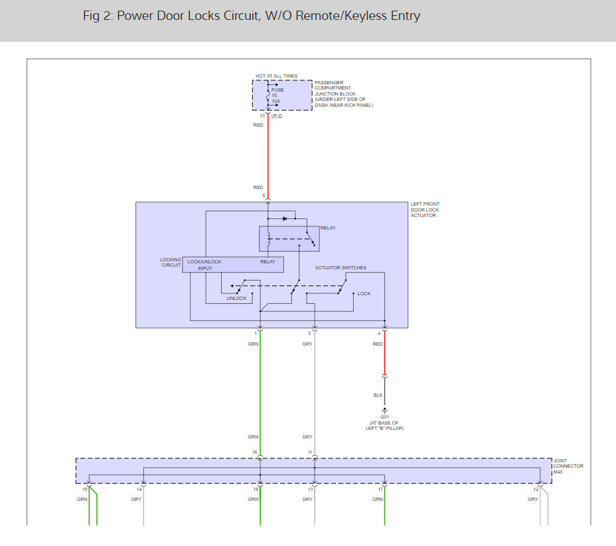
Task: Click the Passenger Compartment Junction Block description
Action: point(344,94)
